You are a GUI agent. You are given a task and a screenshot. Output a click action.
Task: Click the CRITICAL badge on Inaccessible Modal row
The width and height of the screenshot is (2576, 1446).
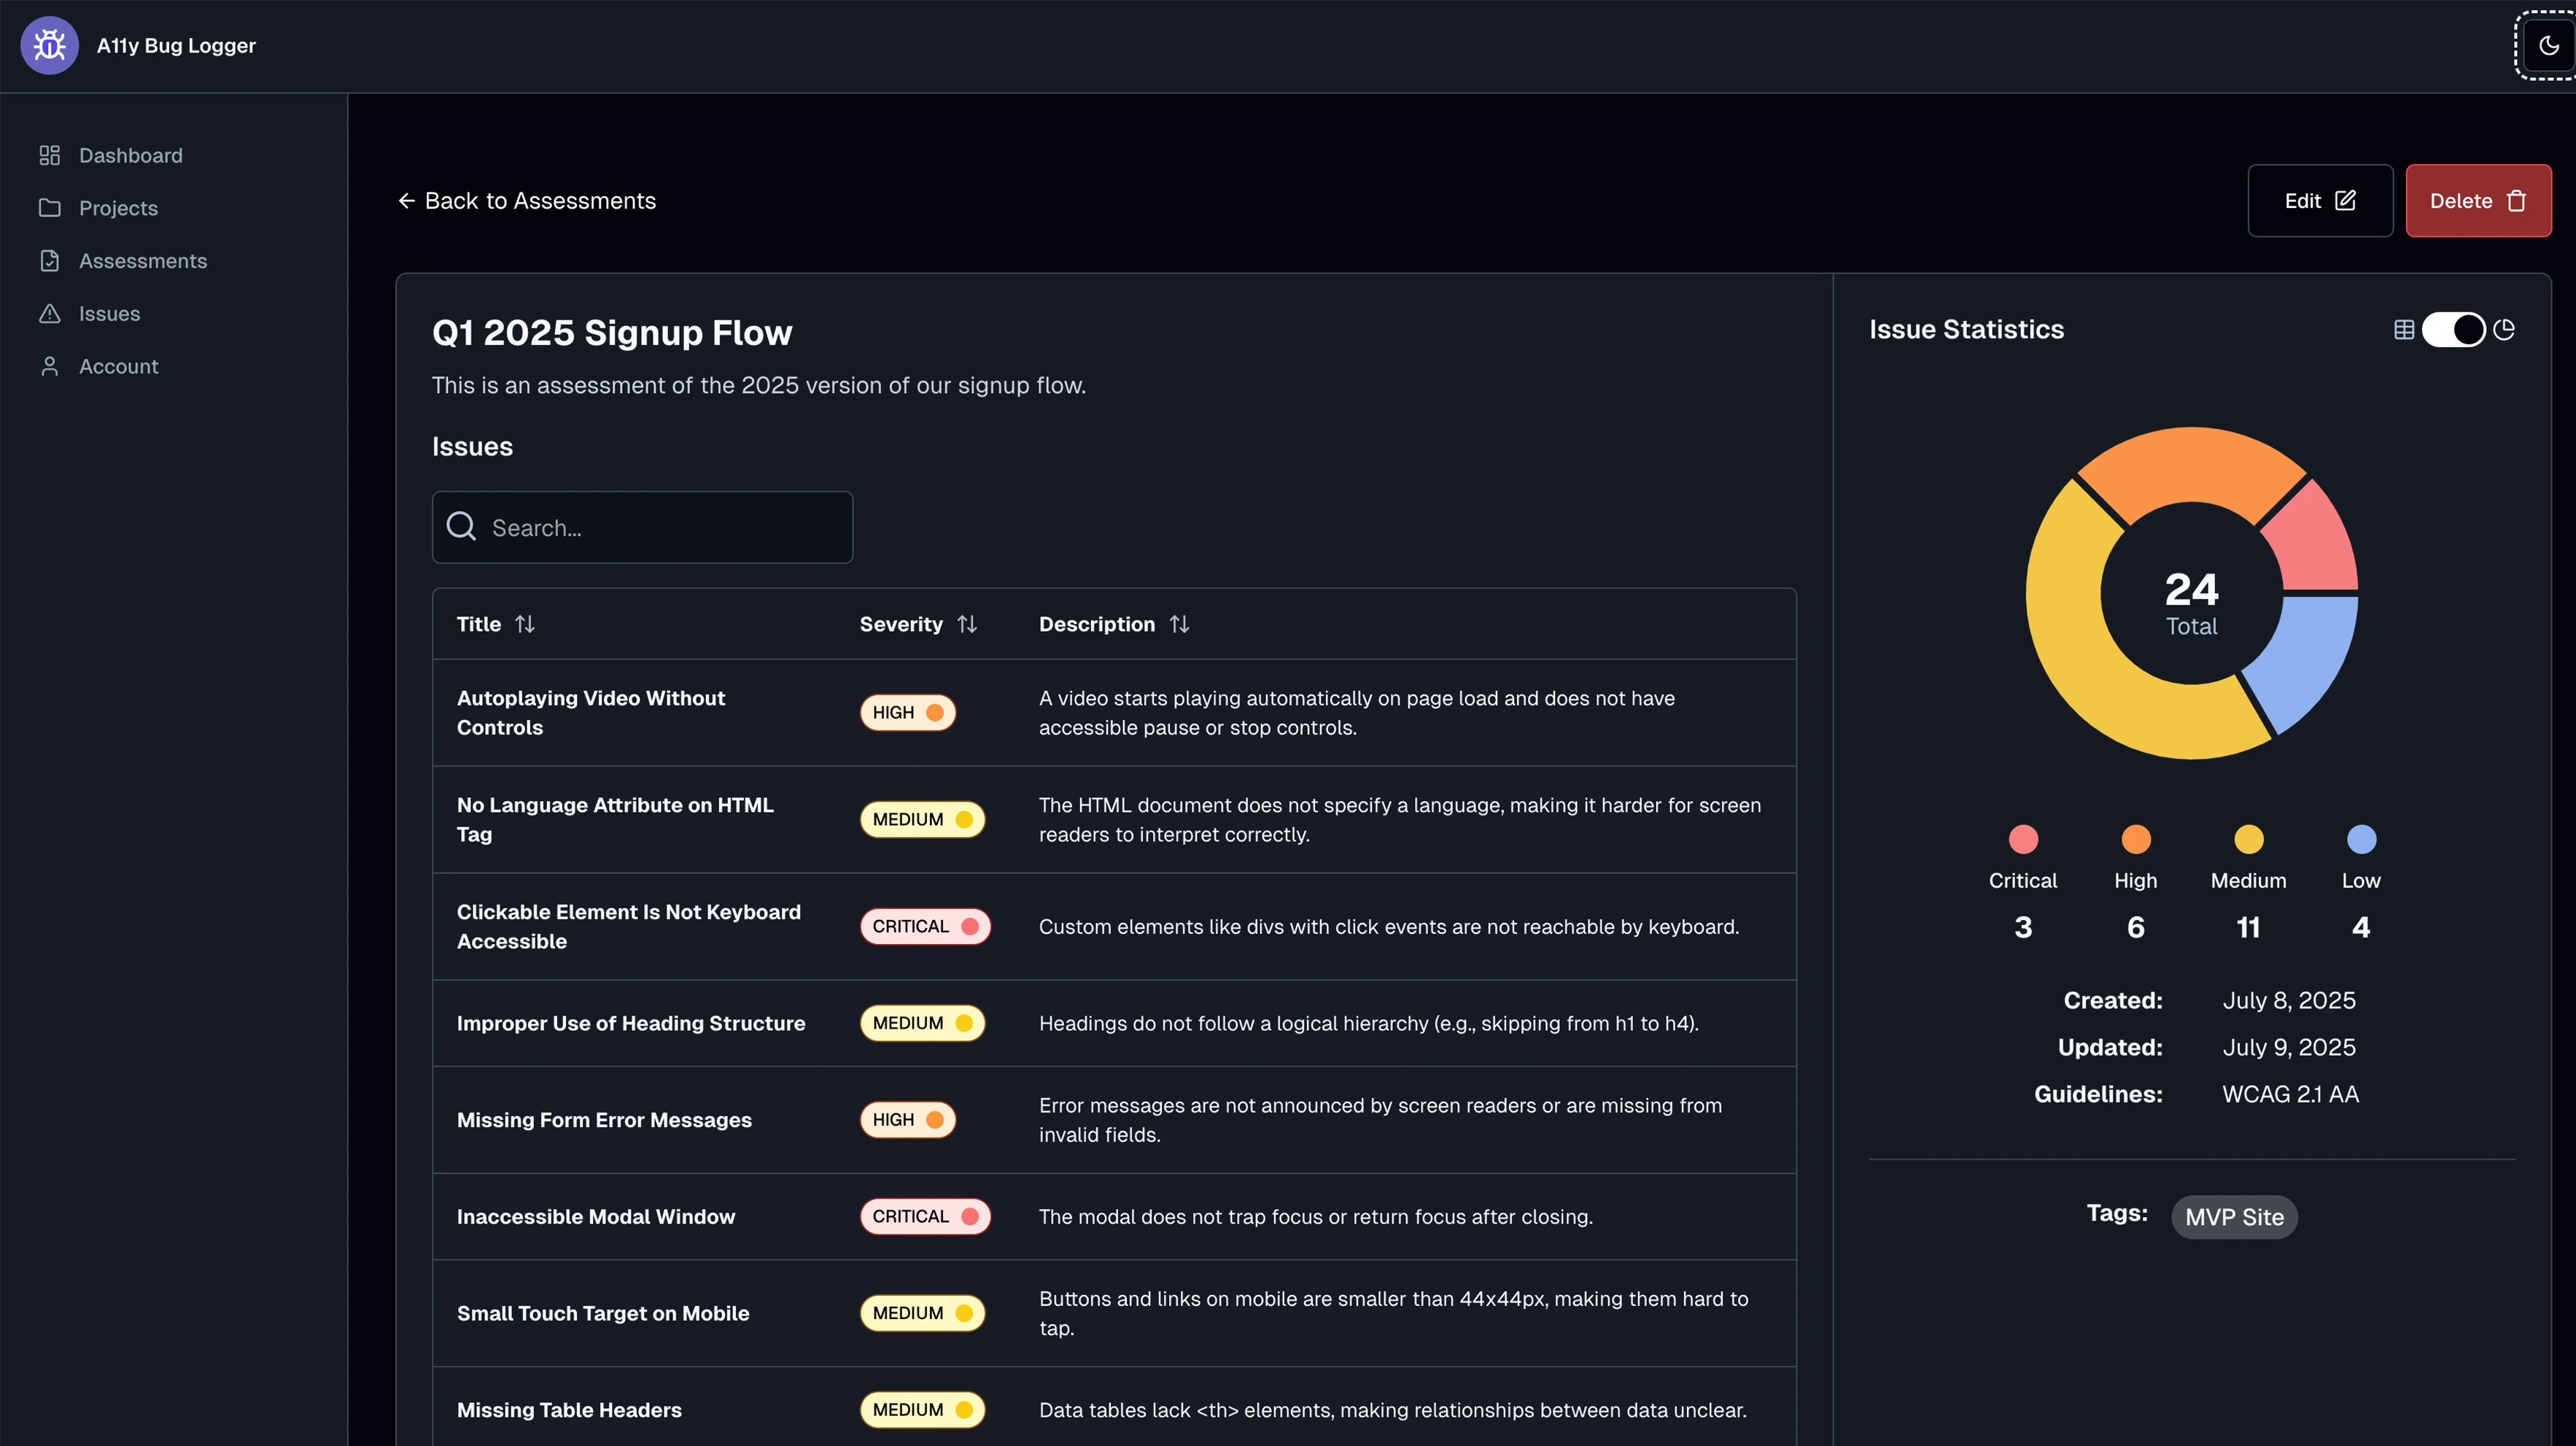click(926, 1217)
